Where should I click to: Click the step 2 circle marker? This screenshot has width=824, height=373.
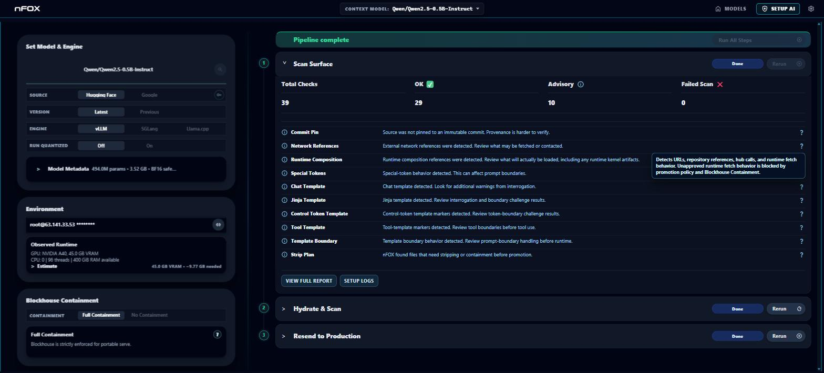(x=264, y=308)
